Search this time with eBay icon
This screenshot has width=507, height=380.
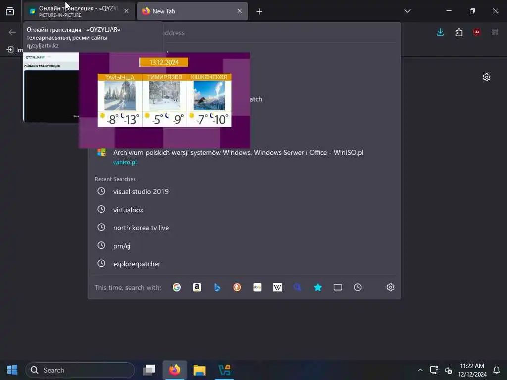point(257,287)
